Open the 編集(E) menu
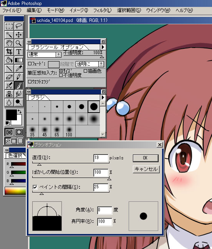Viewport: 212px width, 249px height. coord(34,10)
